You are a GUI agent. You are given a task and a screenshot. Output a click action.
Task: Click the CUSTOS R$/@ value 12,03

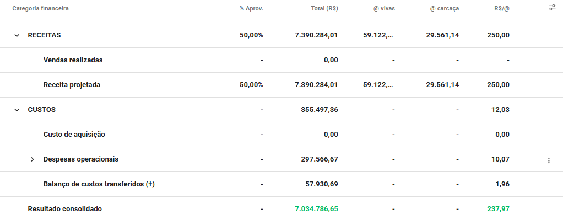500,110
